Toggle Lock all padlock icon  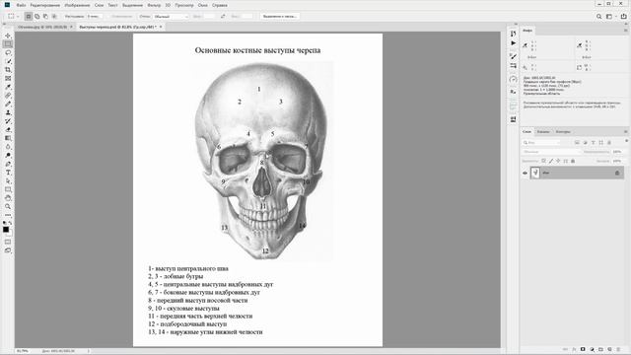coord(573,161)
